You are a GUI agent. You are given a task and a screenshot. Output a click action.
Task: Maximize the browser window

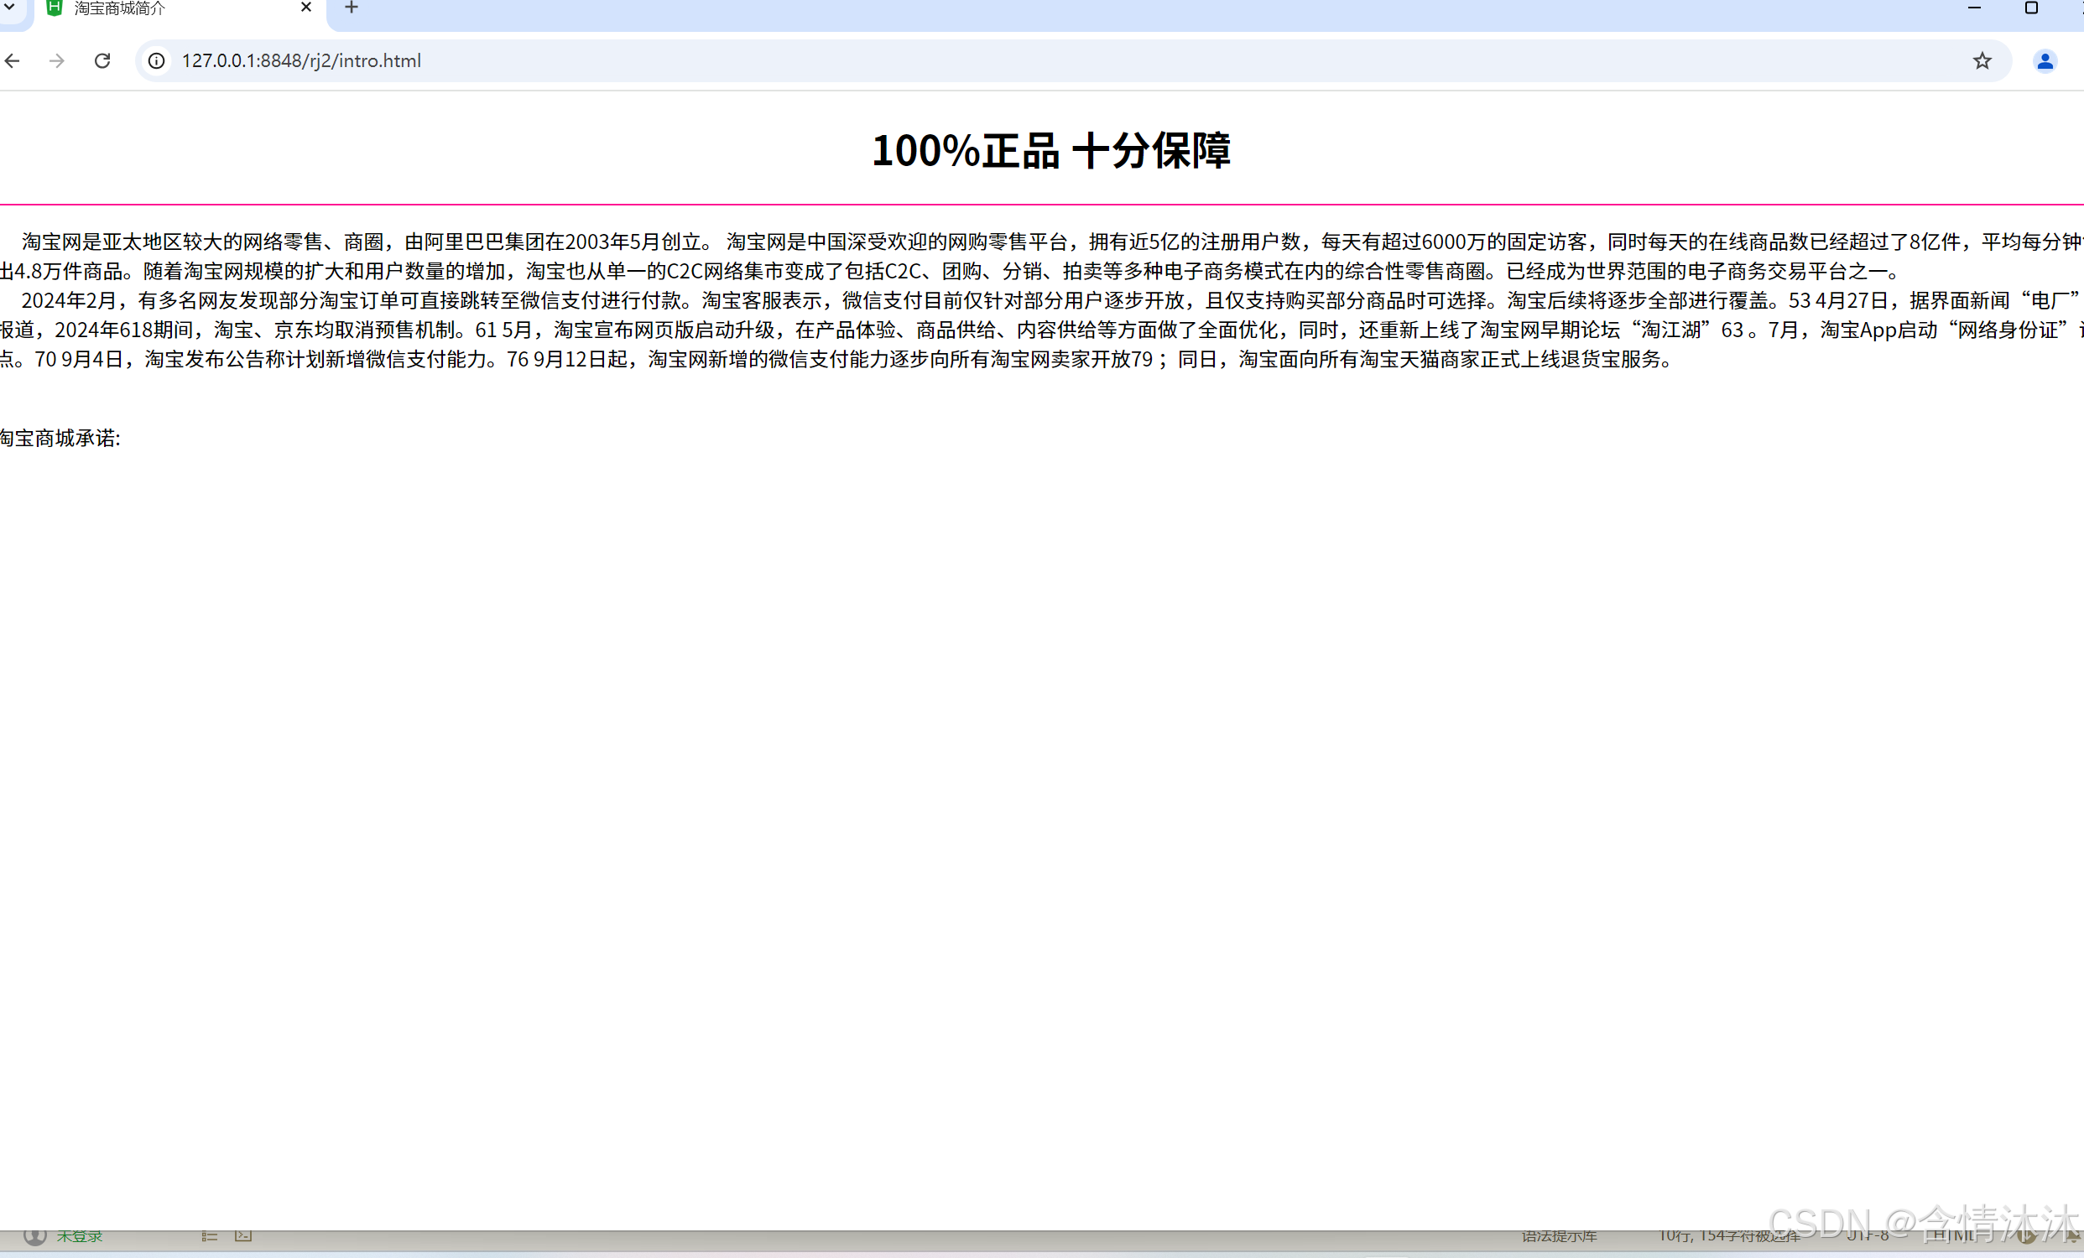pos(2030,8)
